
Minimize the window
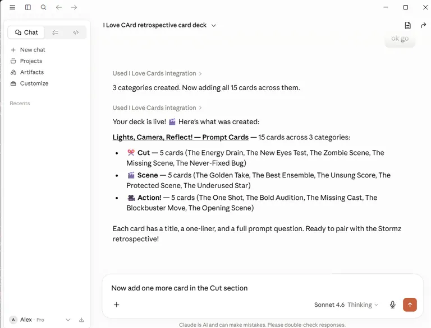[x=386, y=7]
